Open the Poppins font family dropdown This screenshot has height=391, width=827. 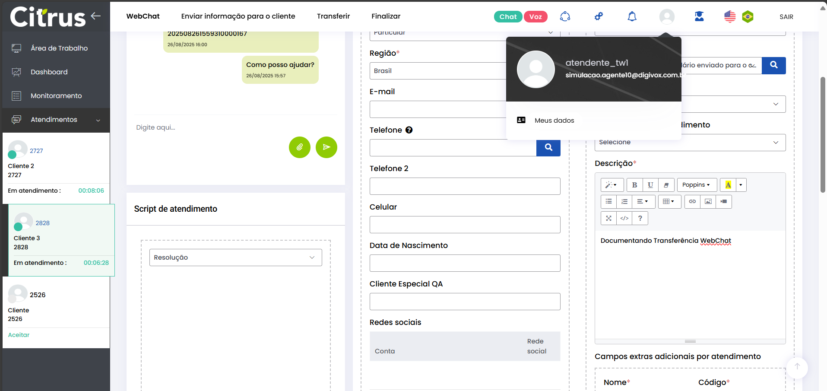click(696, 185)
